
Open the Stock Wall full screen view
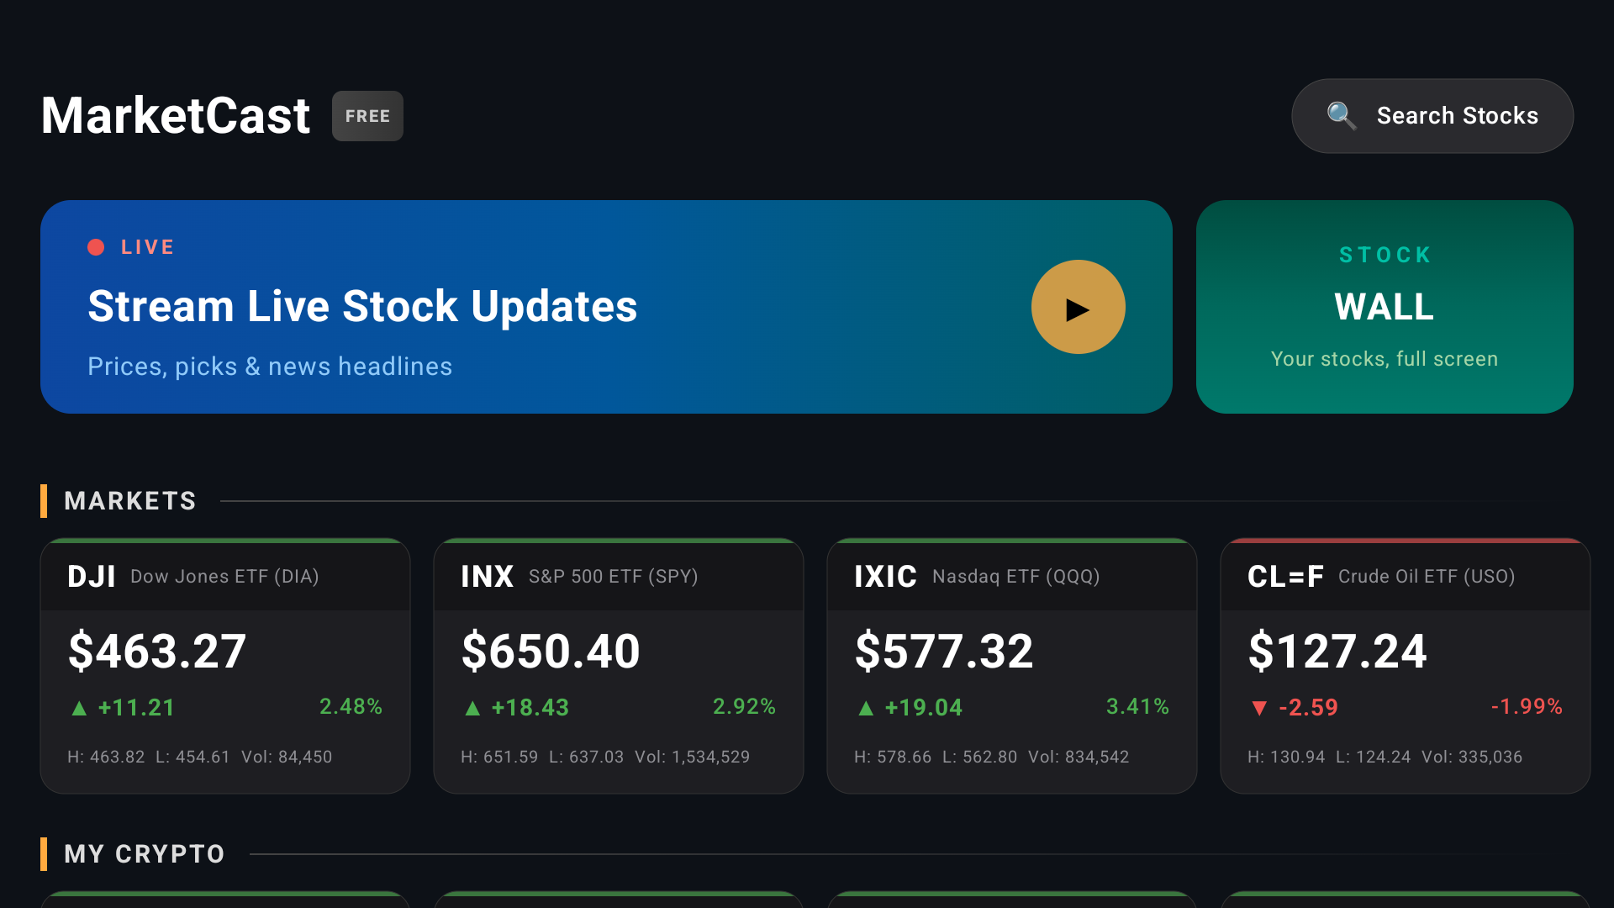[x=1385, y=307]
